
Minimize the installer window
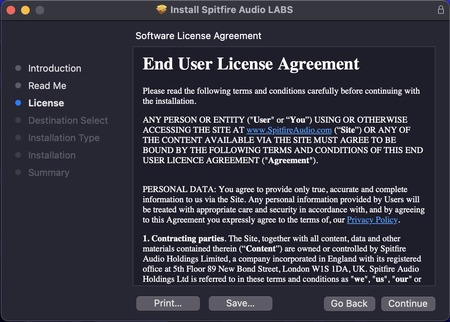pyautogui.click(x=25, y=10)
